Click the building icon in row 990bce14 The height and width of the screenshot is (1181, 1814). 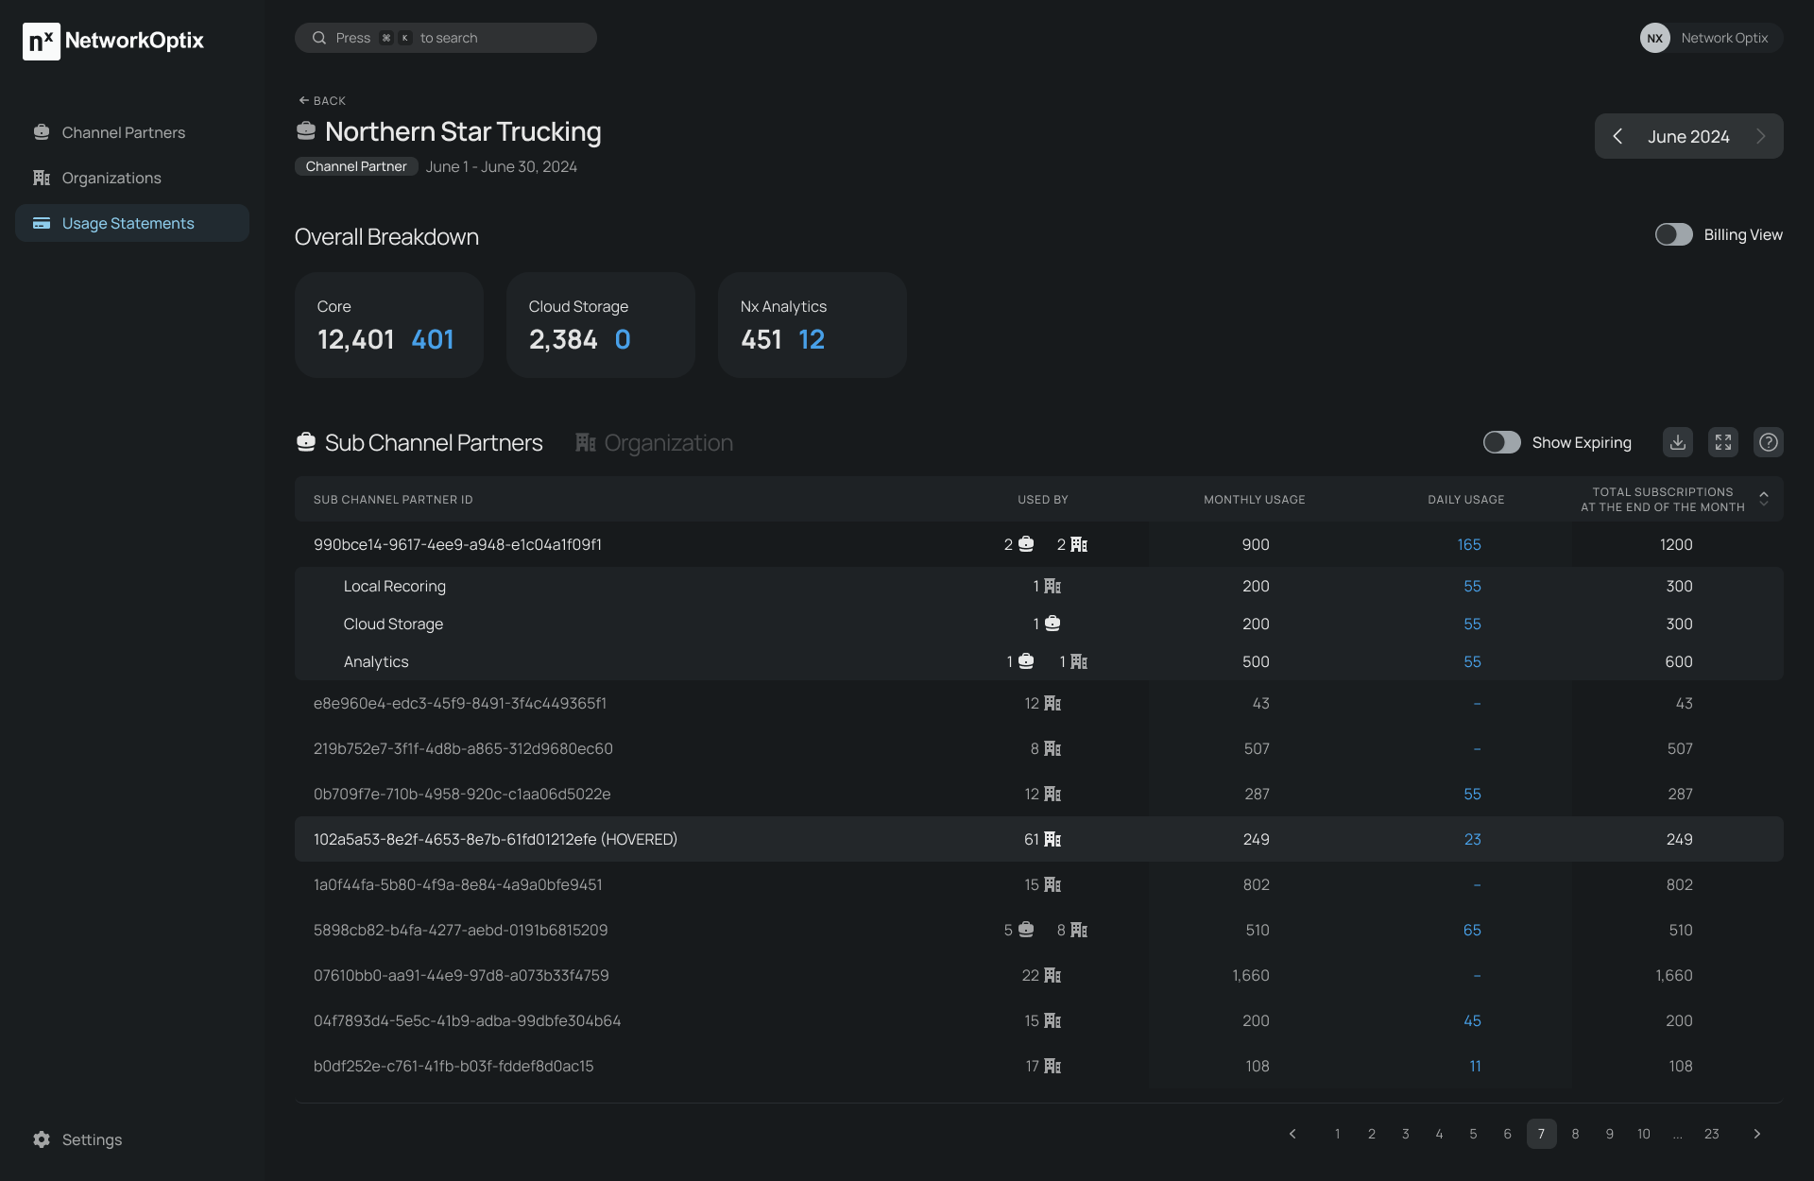pos(1079,544)
